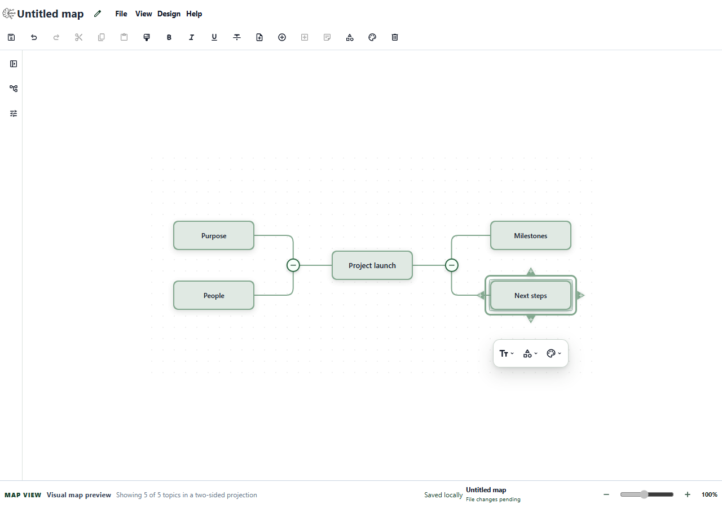Collapse the branch holding Milestones and Next steps
Viewport: 722px width, 508px height.
pos(451,265)
